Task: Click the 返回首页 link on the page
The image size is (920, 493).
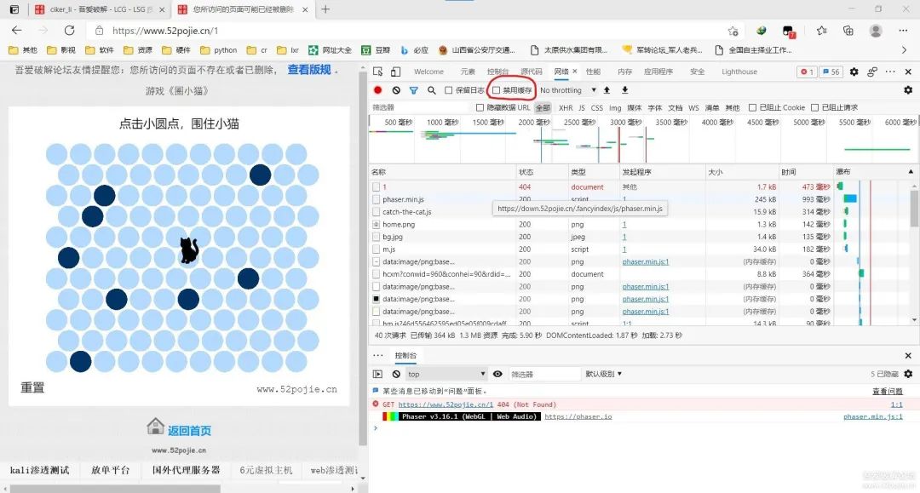Action: 189,431
